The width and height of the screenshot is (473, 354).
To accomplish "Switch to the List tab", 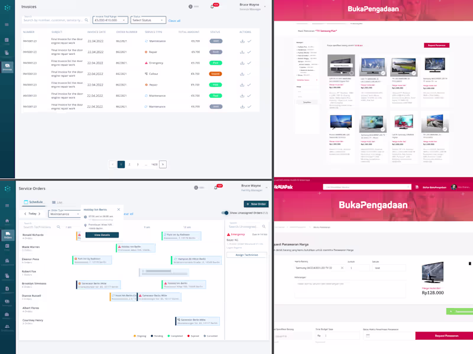I will (x=57, y=202).
